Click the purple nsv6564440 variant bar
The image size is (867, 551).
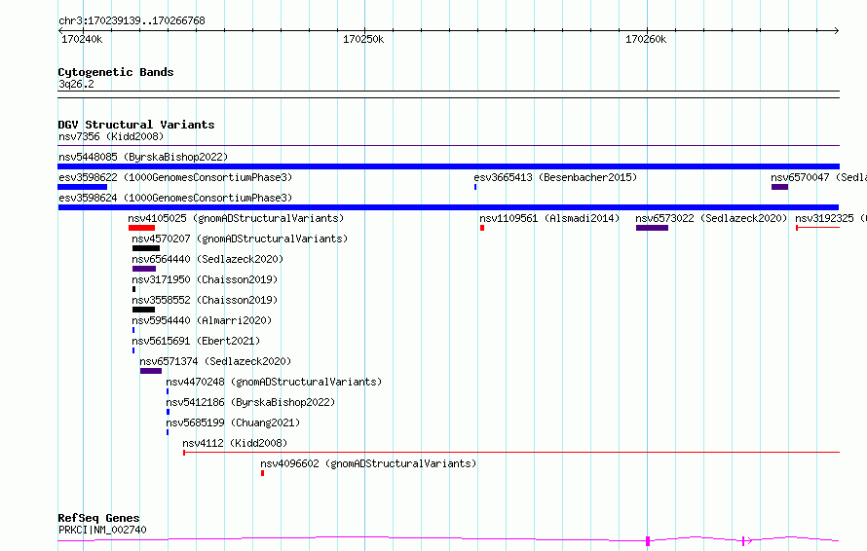[144, 269]
